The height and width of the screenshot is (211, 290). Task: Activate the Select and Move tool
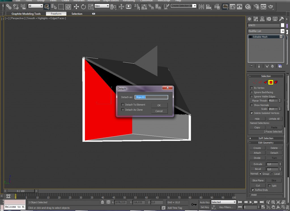pyautogui.click(x=76, y=7)
